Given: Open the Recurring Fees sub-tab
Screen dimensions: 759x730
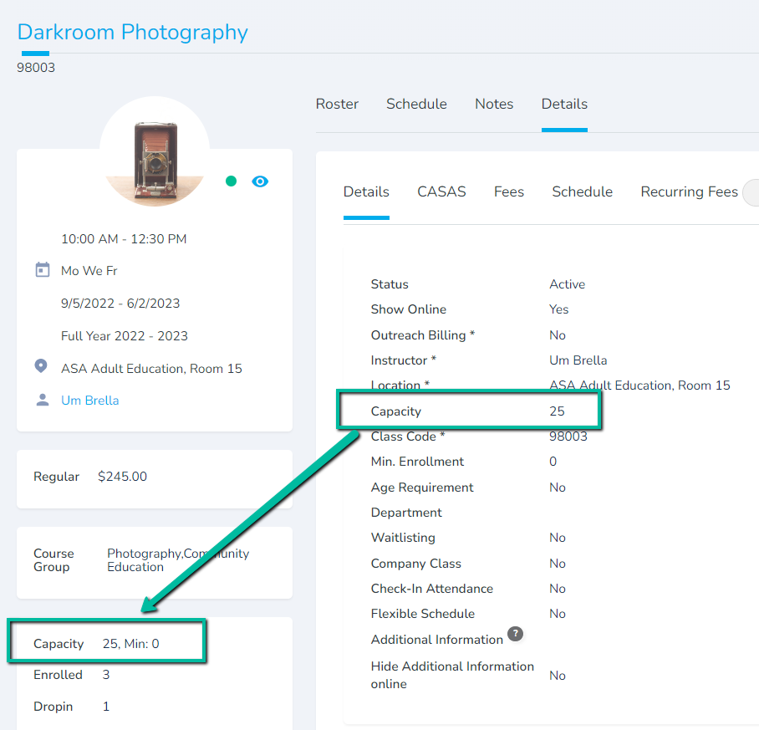Looking at the screenshot, I should (x=689, y=192).
